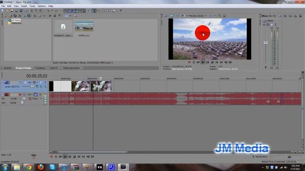Toggle Automatic Crossfades in main toolbar
This screenshot has width=305, height=171.
pyautogui.click(x=71, y=10)
